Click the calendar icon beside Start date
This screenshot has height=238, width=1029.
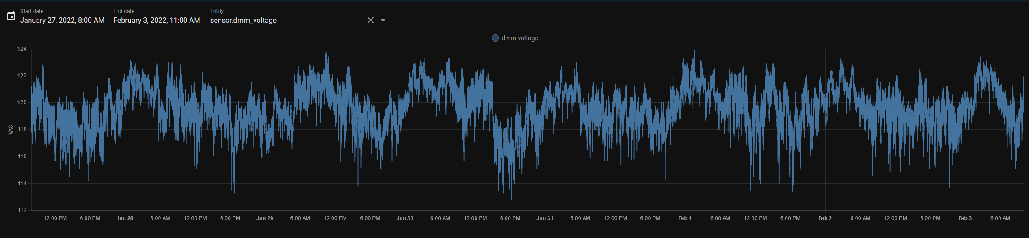[x=11, y=17]
